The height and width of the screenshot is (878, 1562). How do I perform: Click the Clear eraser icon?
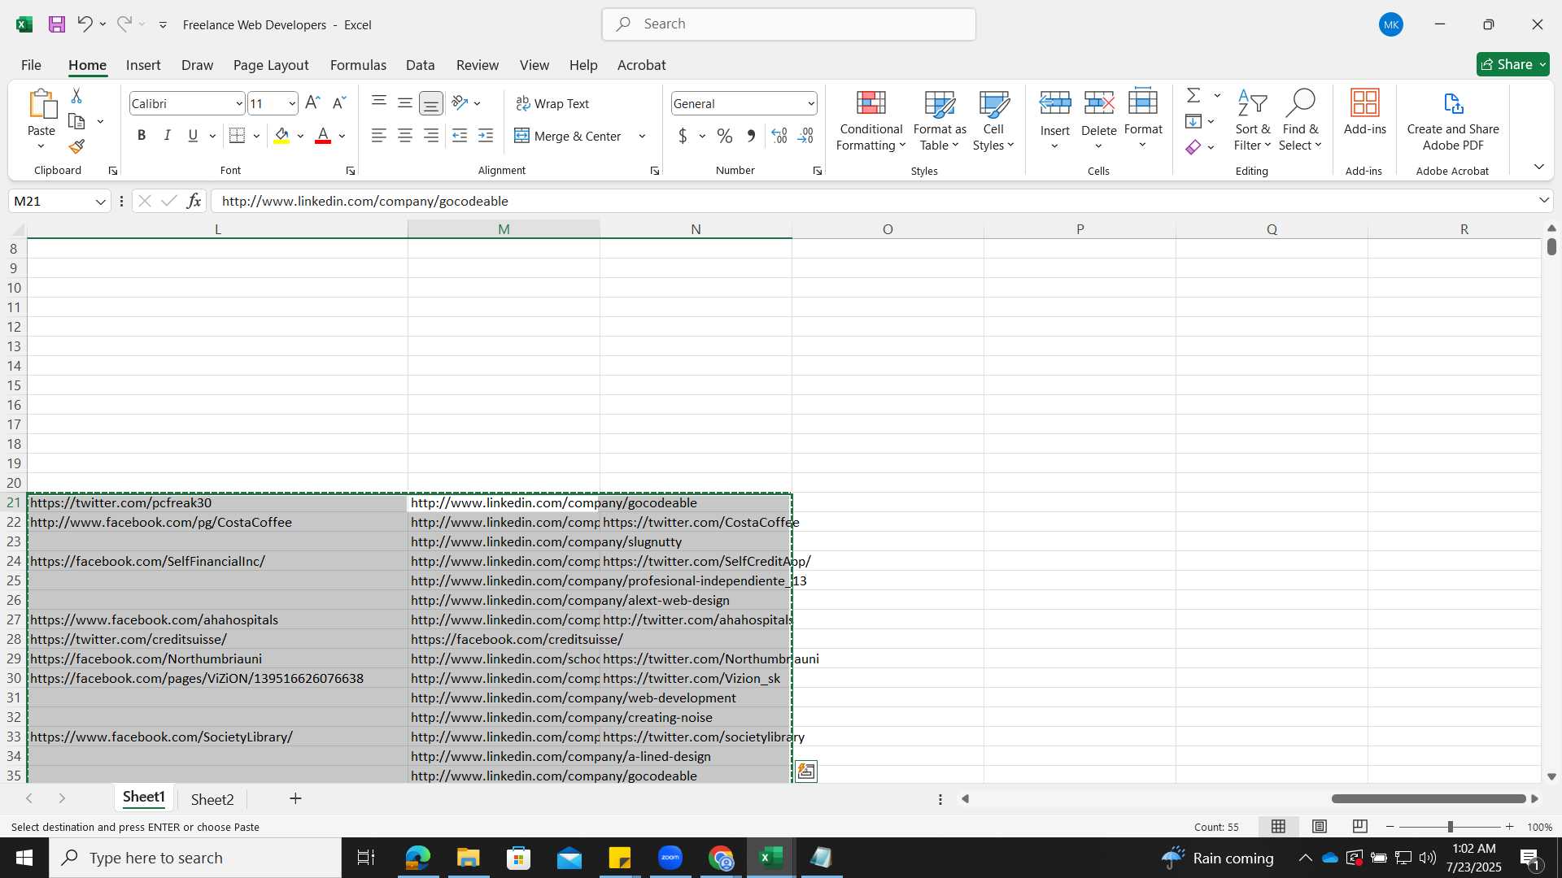pyautogui.click(x=1193, y=147)
